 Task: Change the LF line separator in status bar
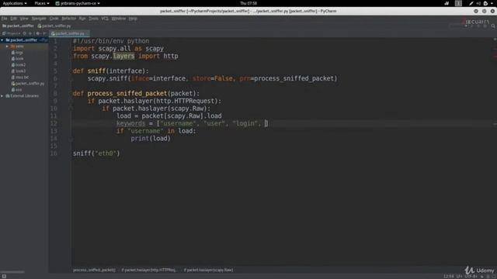[459, 277]
